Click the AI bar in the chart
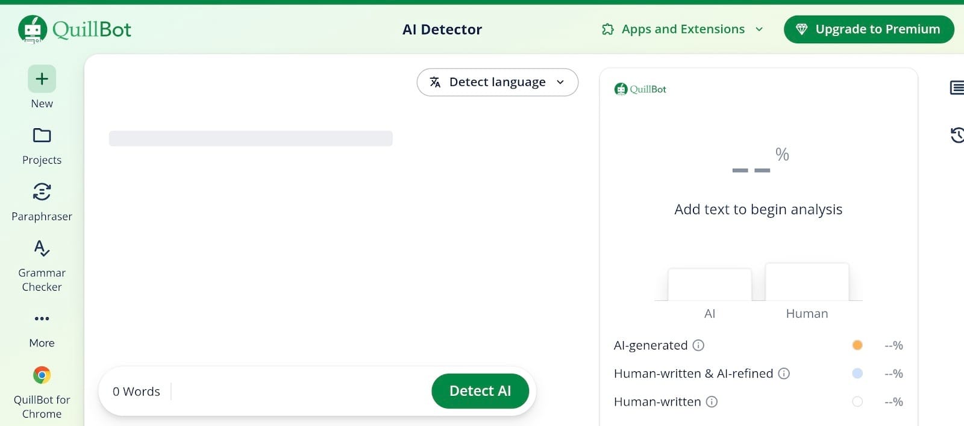The height and width of the screenshot is (426, 964). coord(710,285)
